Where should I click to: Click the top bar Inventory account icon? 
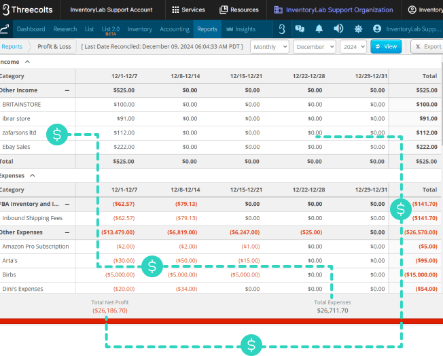coord(412,10)
